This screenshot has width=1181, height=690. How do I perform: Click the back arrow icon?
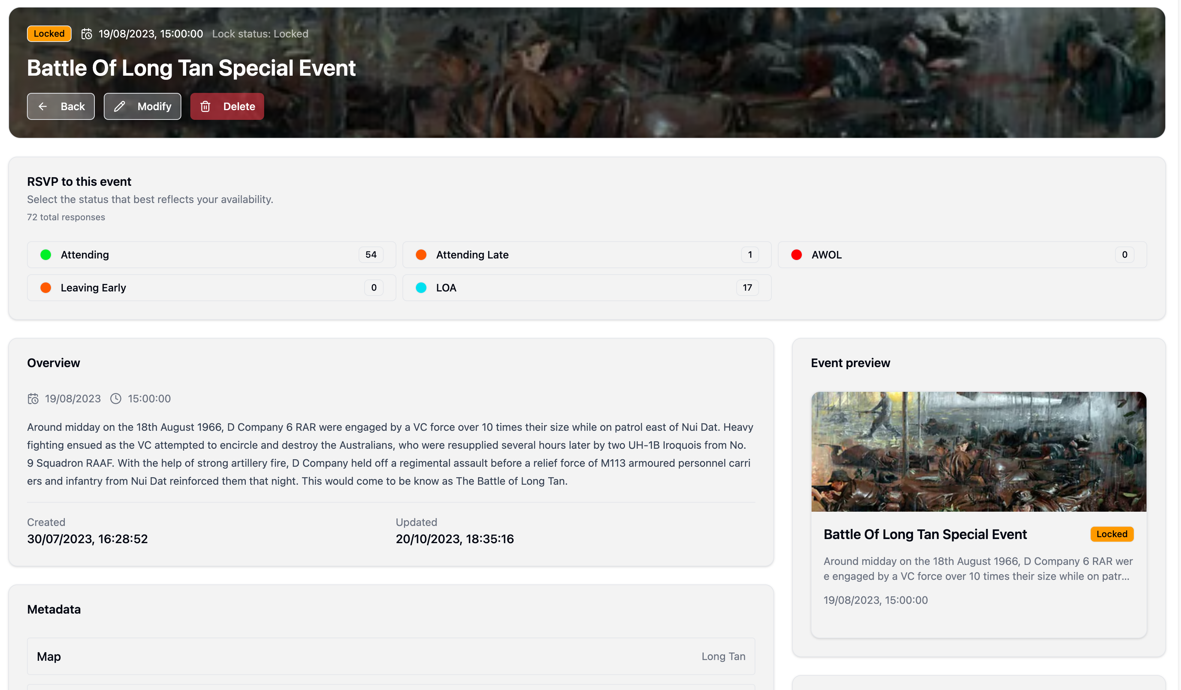pyautogui.click(x=43, y=106)
